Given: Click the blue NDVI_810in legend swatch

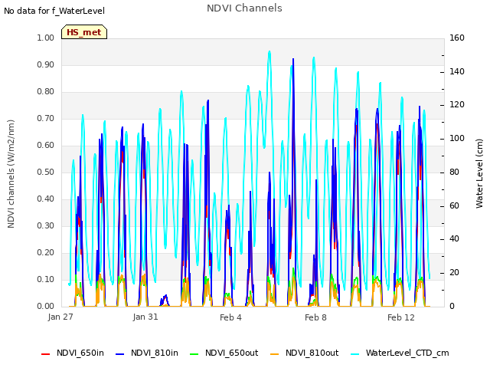Looking at the screenshot, I should [120, 354].
